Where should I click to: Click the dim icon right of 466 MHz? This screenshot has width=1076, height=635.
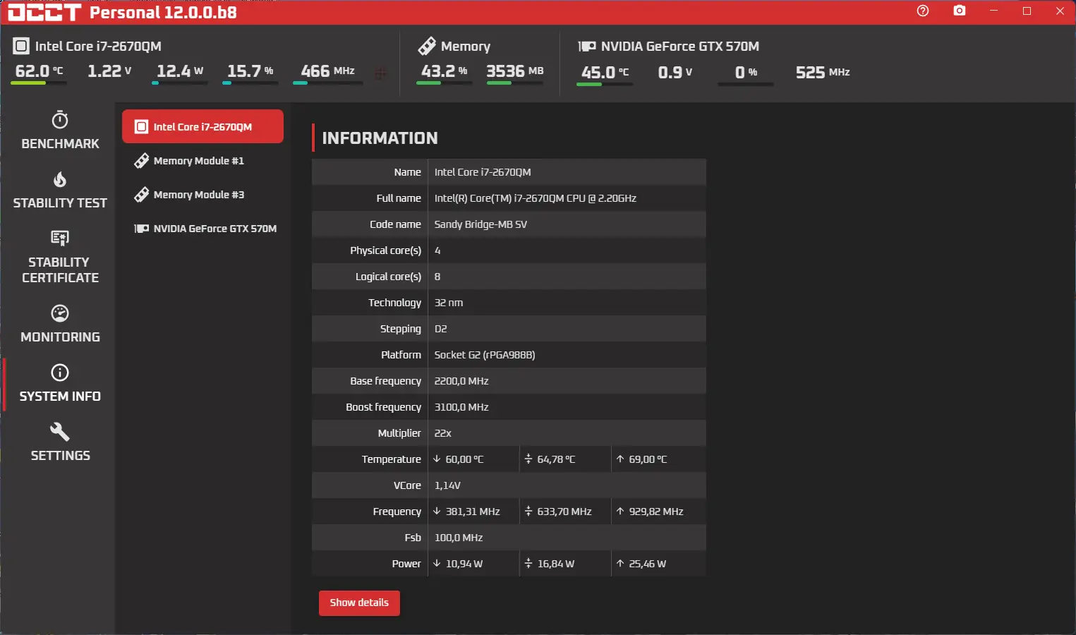click(x=380, y=73)
